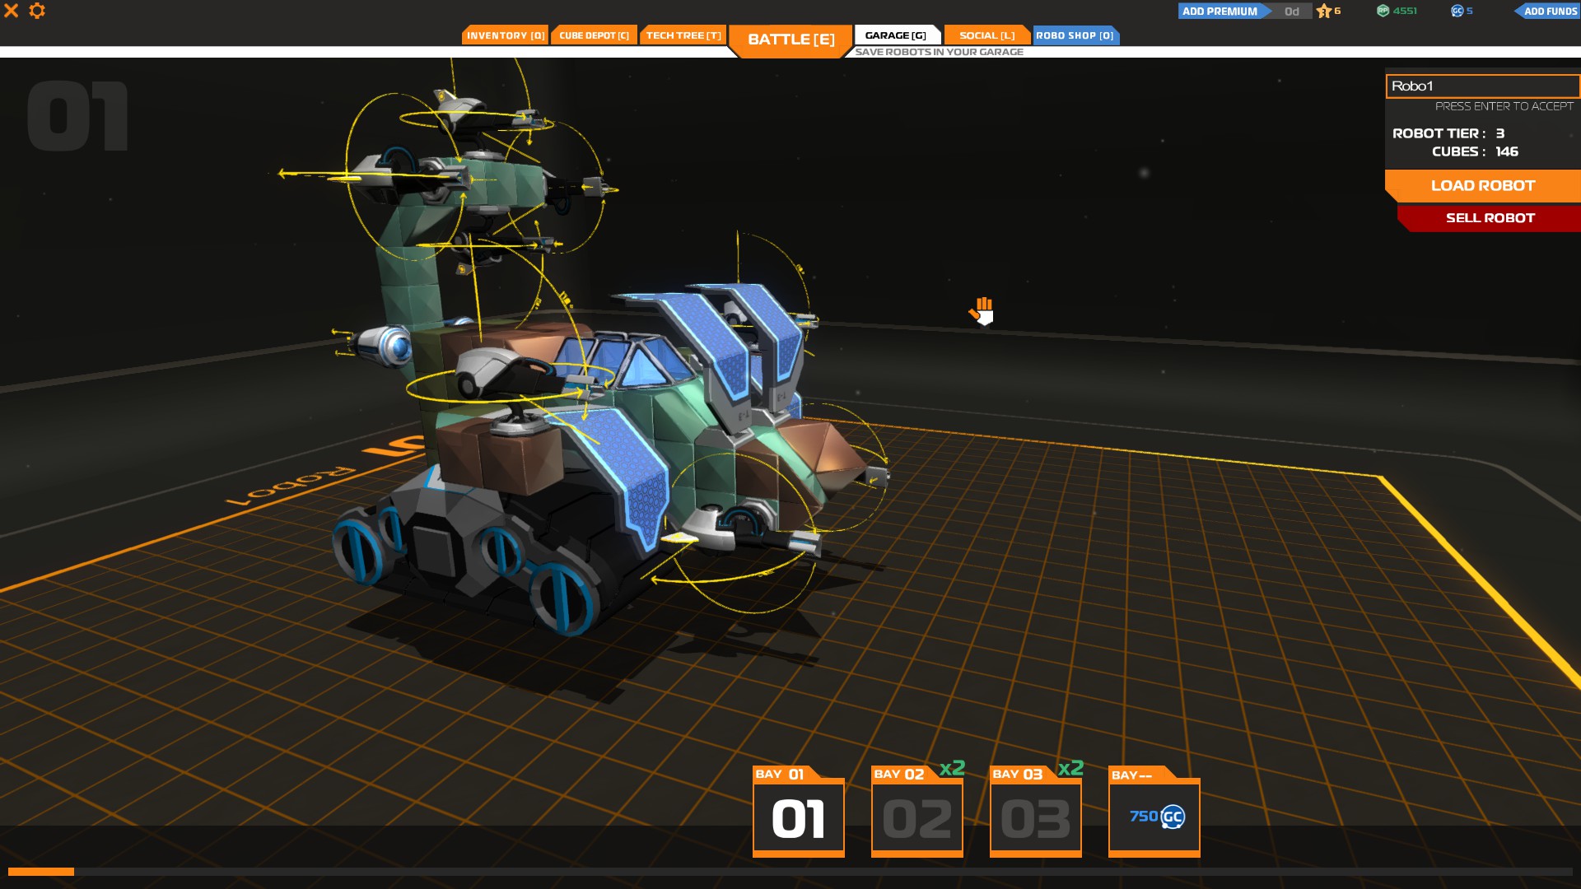Open the Social tab
Image resolution: width=1581 pixels, height=889 pixels.
(x=986, y=35)
